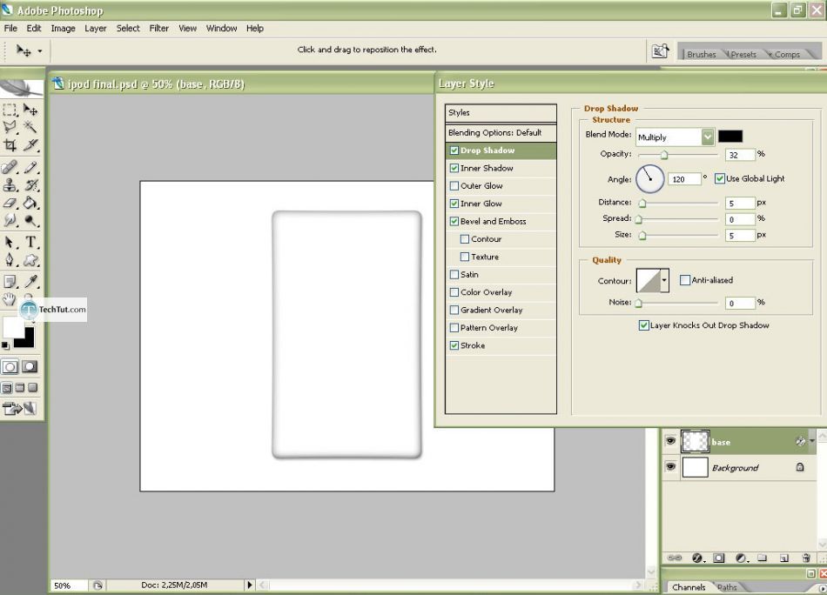Select the Dodge tool
Image resolution: width=827 pixels, height=595 pixels.
(30, 220)
